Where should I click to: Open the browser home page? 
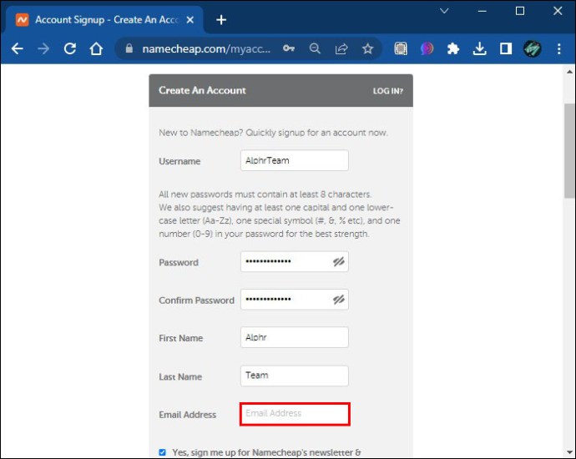pos(96,48)
